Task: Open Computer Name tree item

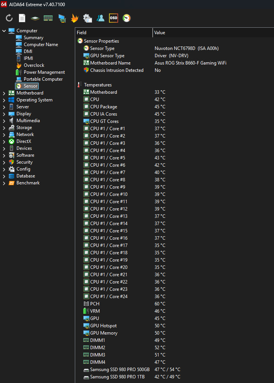Action: click(x=41, y=45)
